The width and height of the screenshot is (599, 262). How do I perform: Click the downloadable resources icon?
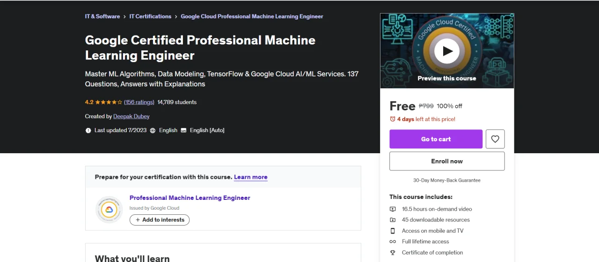coord(393,220)
